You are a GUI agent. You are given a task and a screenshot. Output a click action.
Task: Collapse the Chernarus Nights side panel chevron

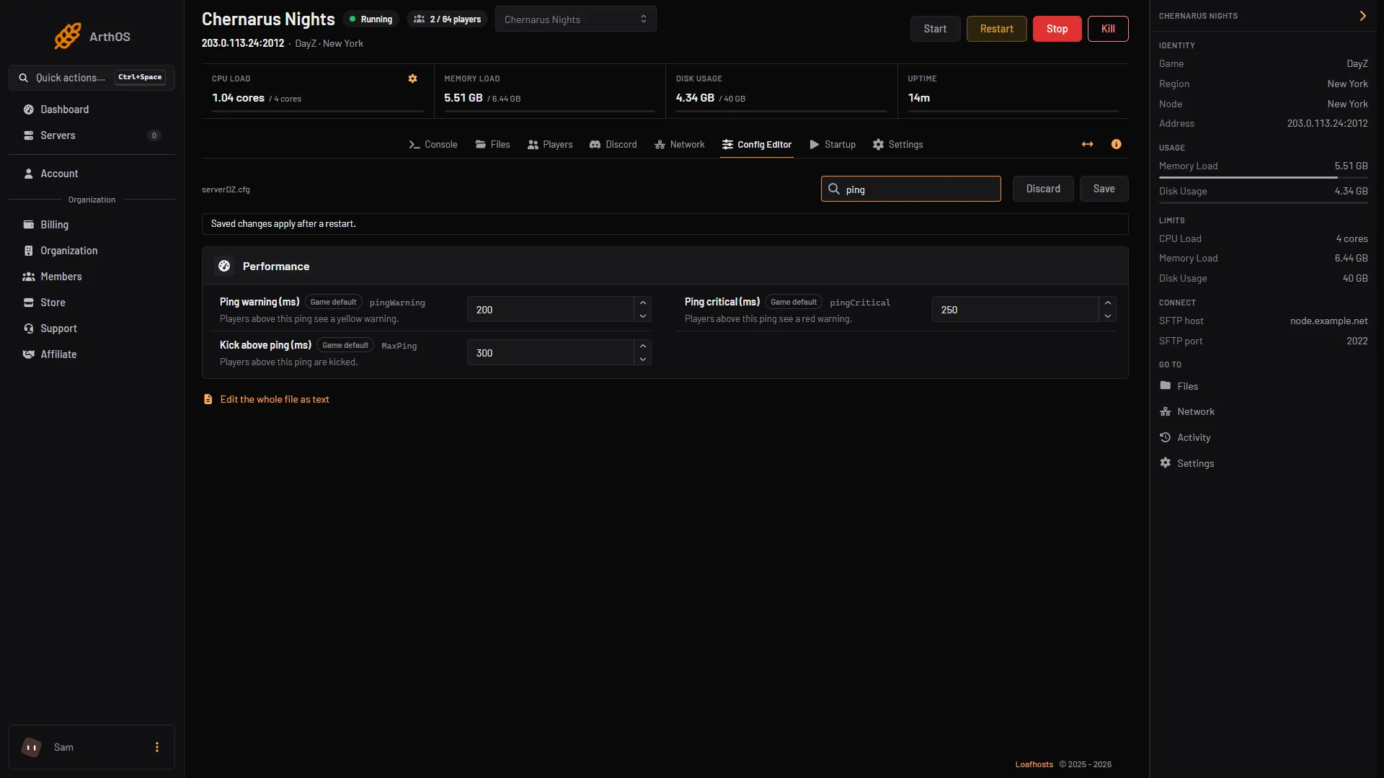pos(1363,16)
